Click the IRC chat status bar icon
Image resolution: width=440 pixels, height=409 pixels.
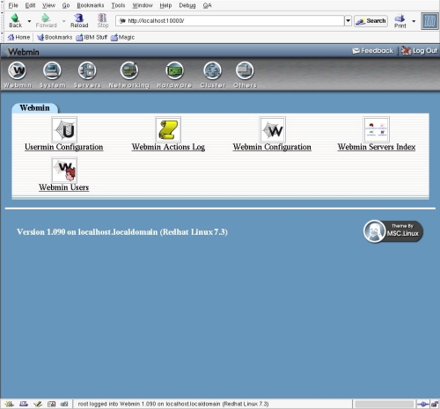64,404
